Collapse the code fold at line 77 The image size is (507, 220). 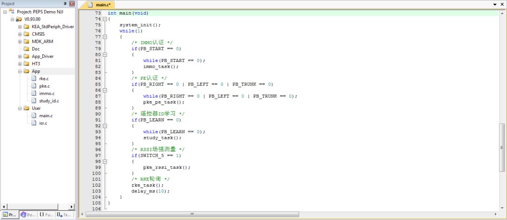tap(105, 37)
